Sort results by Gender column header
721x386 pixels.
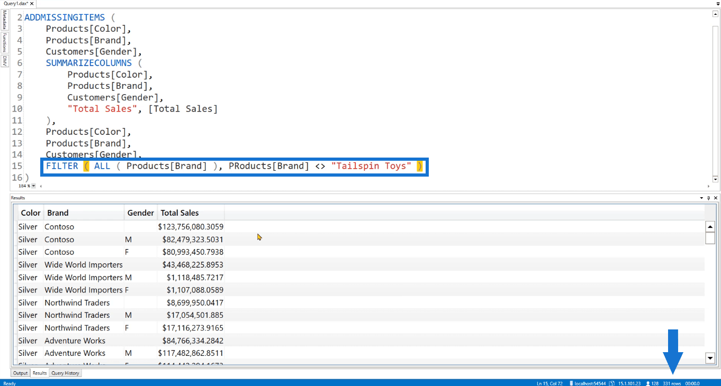(x=140, y=213)
